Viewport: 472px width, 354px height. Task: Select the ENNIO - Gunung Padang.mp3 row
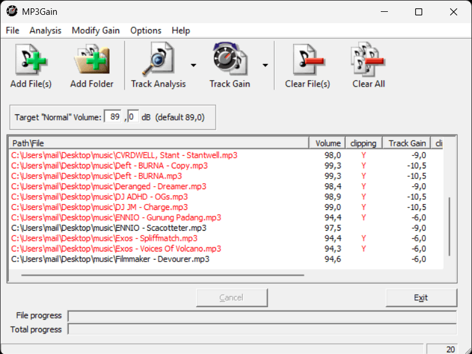pyautogui.click(x=226, y=218)
